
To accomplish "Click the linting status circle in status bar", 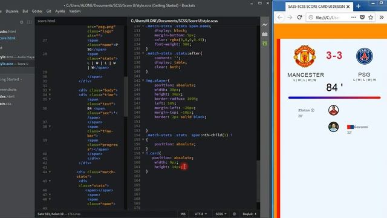I will (234, 214).
